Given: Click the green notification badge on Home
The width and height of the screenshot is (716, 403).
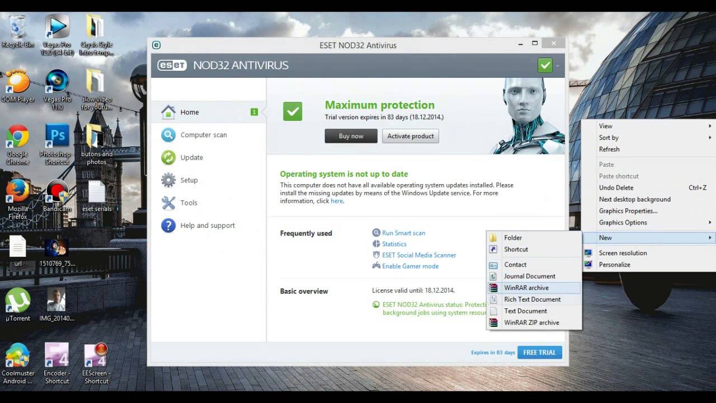Looking at the screenshot, I should 254,112.
